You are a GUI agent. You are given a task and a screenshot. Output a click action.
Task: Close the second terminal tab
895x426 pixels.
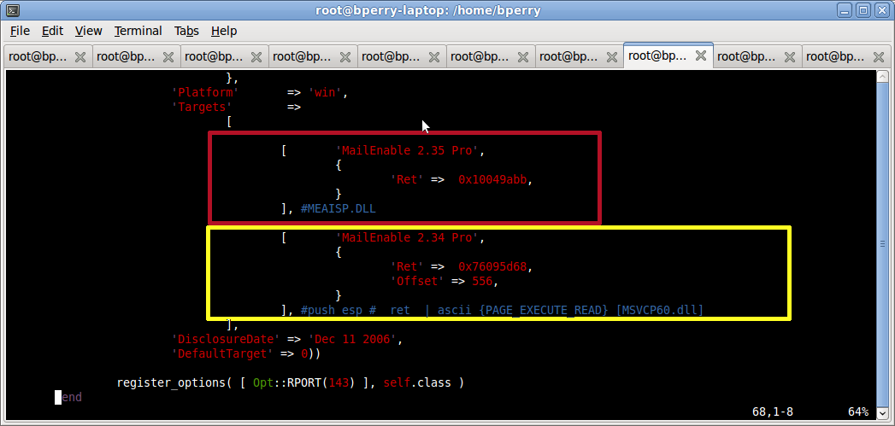click(168, 57)
